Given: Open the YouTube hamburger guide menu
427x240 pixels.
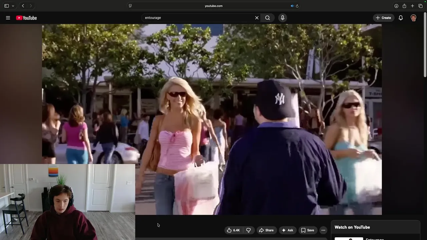Looking at the screenshot, I should [8, 18].
